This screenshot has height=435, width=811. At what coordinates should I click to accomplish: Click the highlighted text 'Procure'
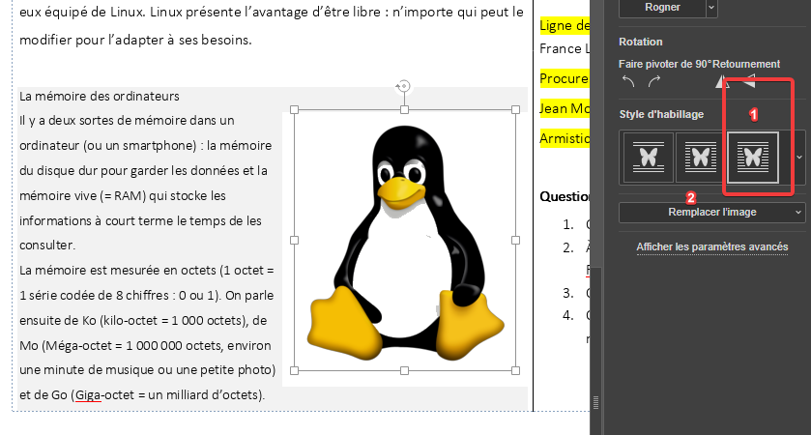565,78
